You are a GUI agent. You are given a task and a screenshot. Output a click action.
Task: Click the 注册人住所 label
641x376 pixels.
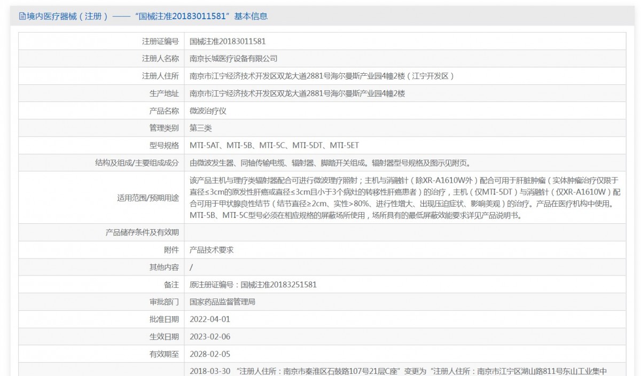click(160, 76)
